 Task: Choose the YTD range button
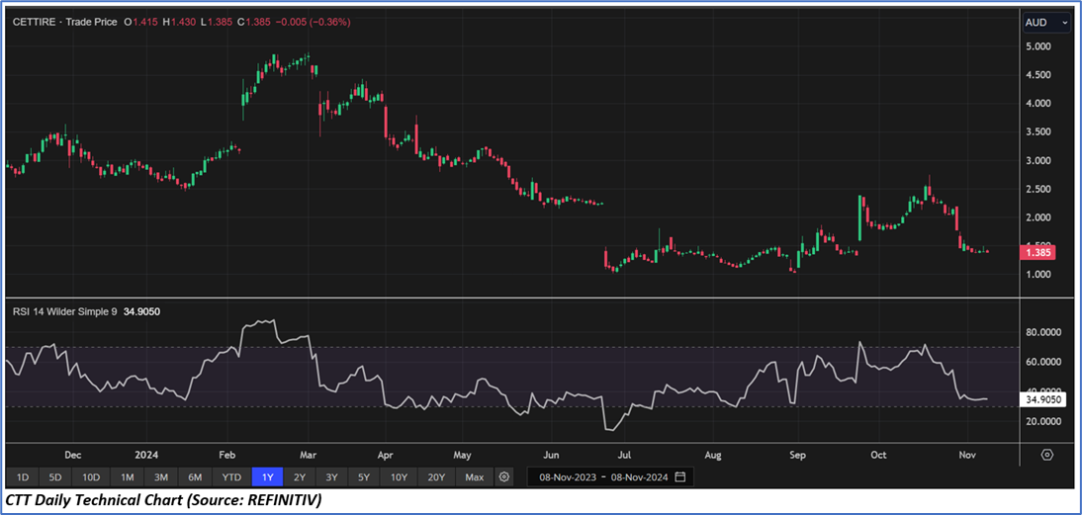tap(230, 477)
